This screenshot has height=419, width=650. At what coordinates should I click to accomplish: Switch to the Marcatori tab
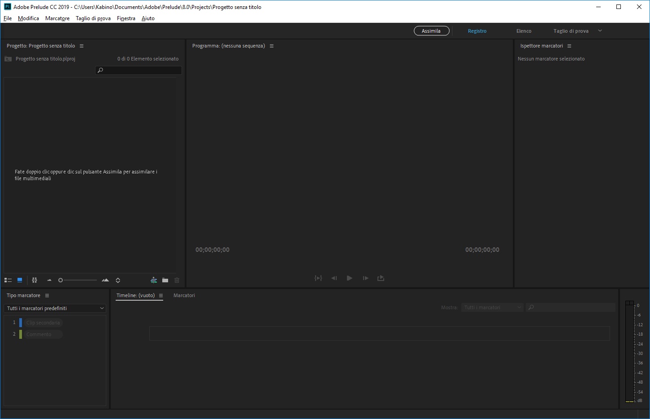pyautogui.click(x=184, y=295)
